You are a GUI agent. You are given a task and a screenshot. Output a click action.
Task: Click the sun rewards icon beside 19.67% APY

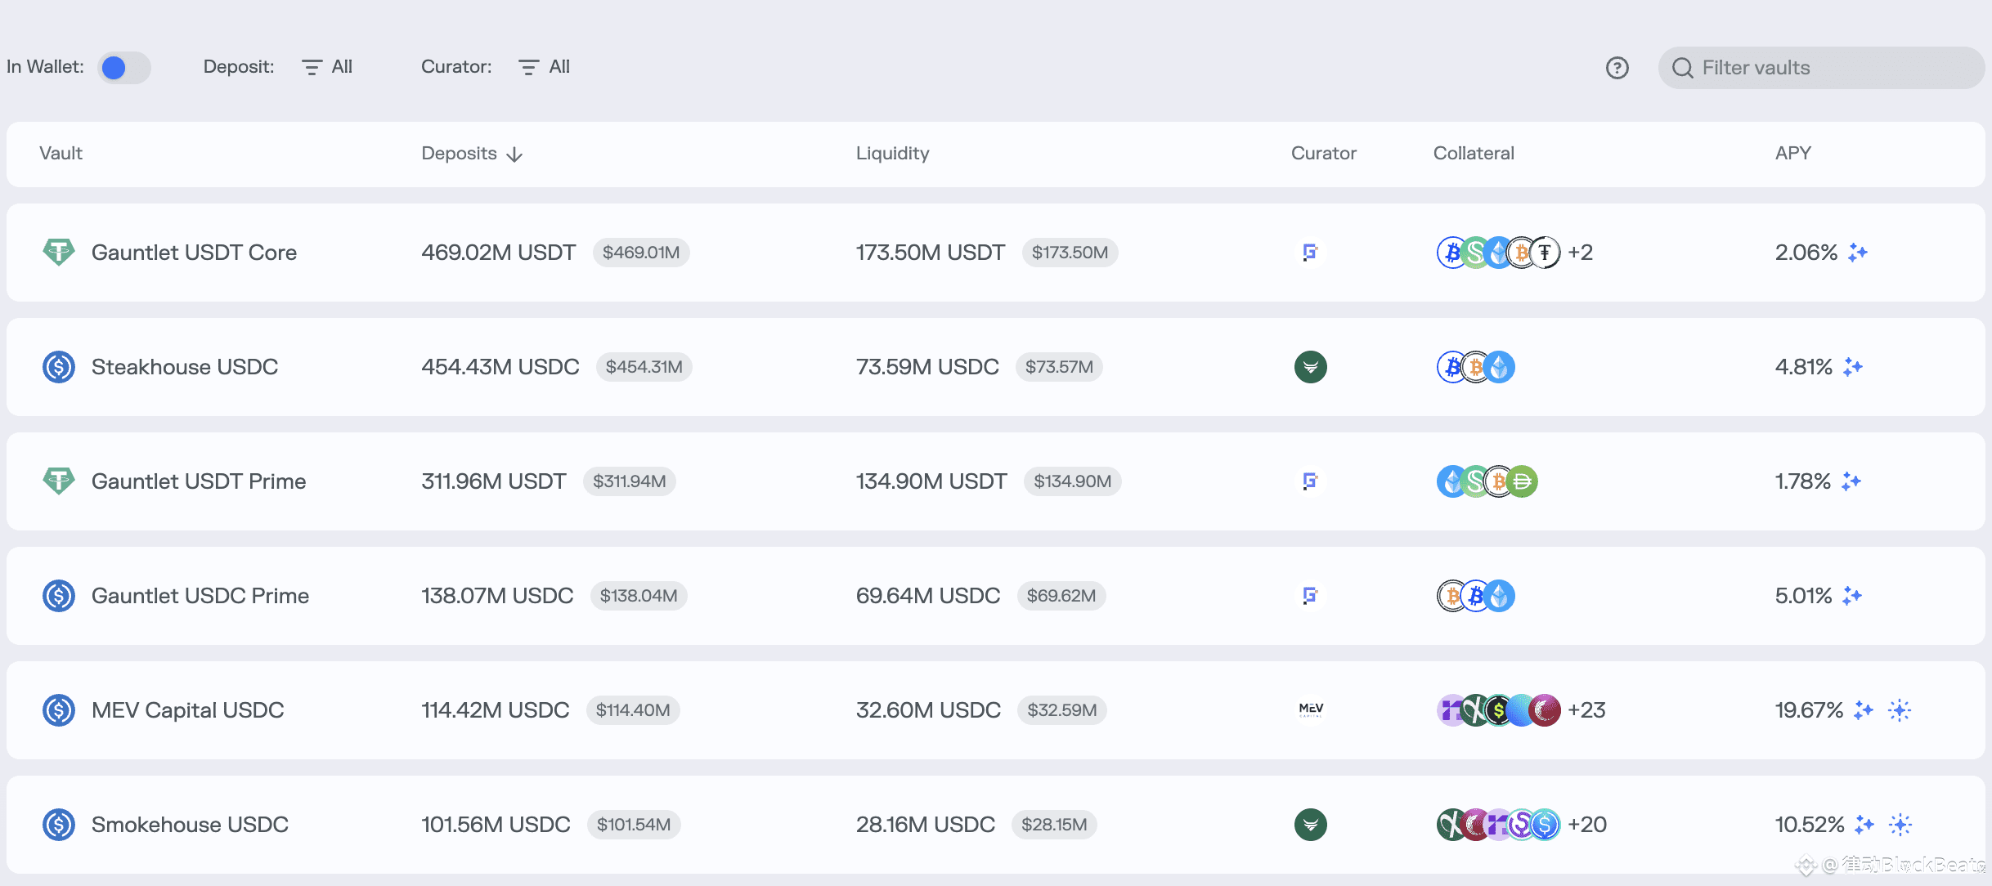coord(1900,710)
